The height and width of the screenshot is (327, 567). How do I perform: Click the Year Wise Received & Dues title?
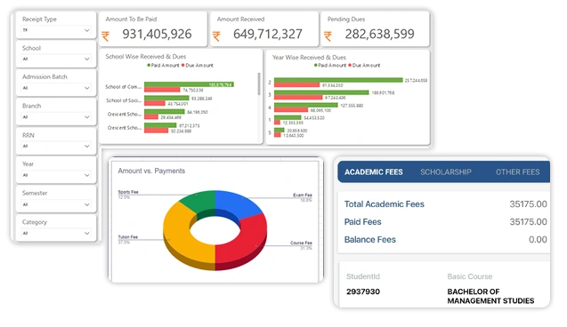tap(309, 58)
